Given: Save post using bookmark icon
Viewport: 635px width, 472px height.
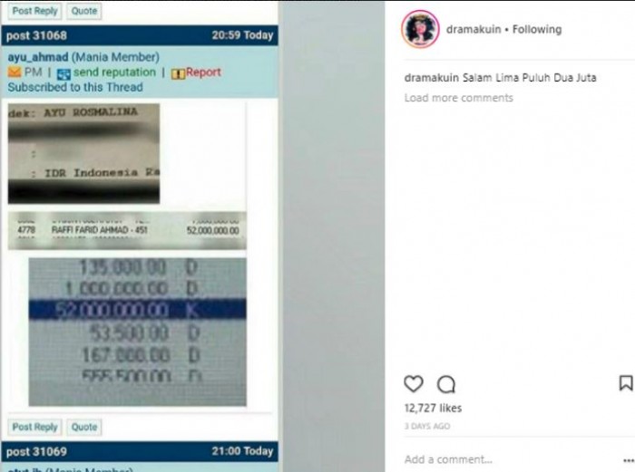Looking at the screenshot, I should pos(626,382).
